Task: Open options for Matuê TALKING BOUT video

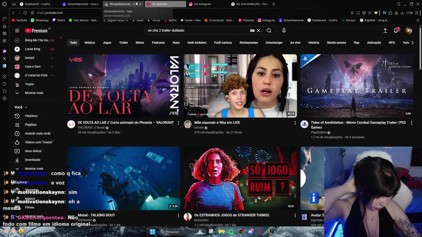Action: (x=178, y=215)
